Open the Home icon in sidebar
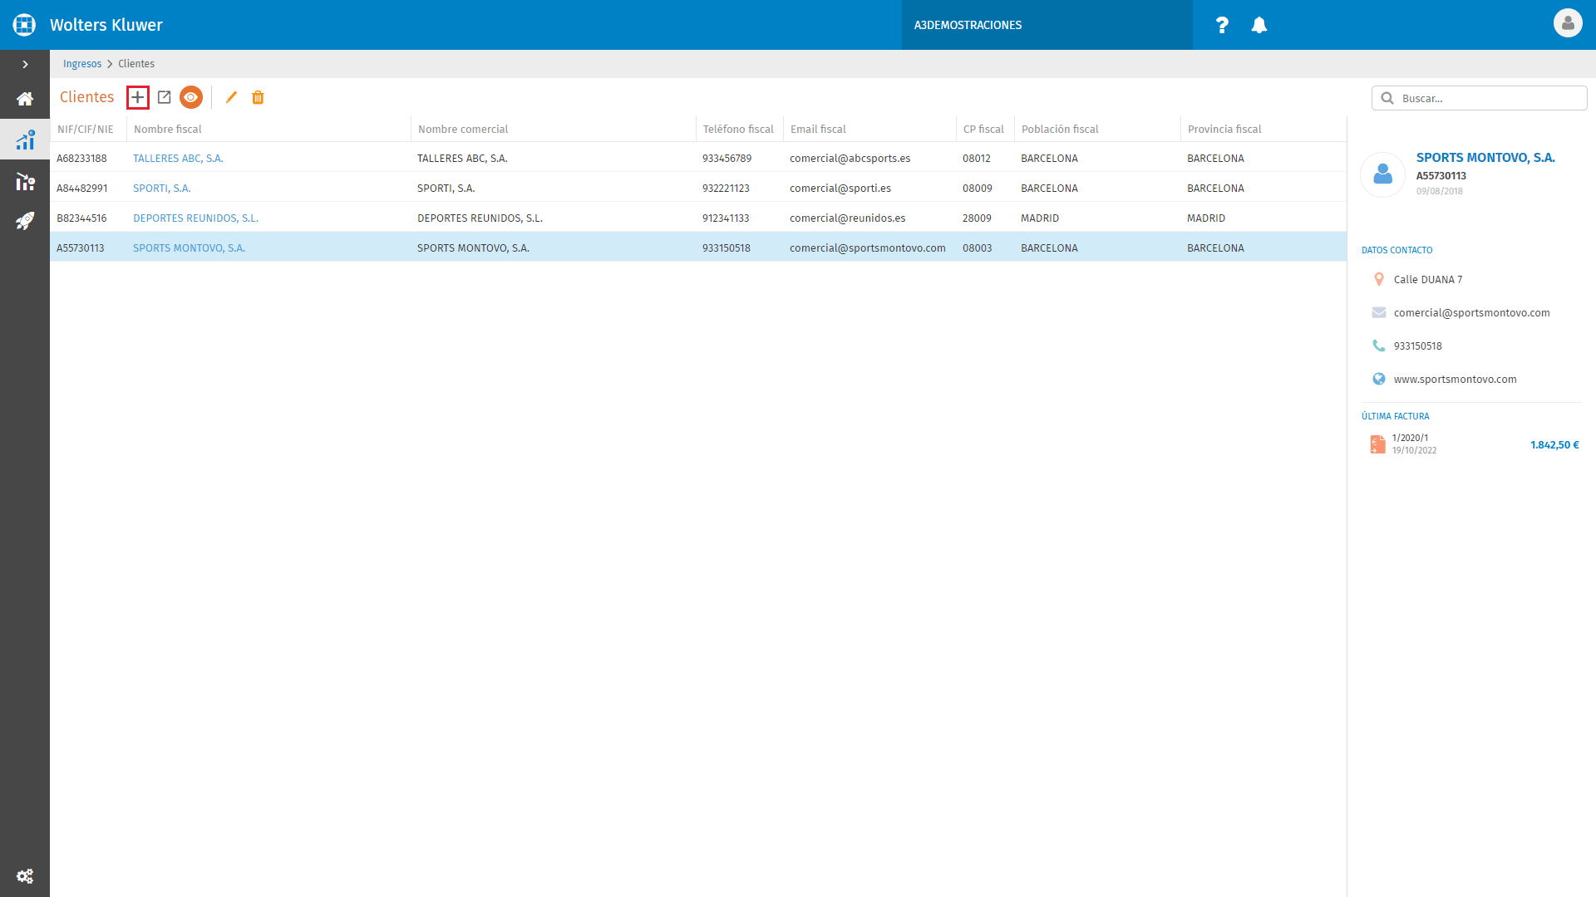Viewport: 1596px width, 897px height. coord(25,99)
